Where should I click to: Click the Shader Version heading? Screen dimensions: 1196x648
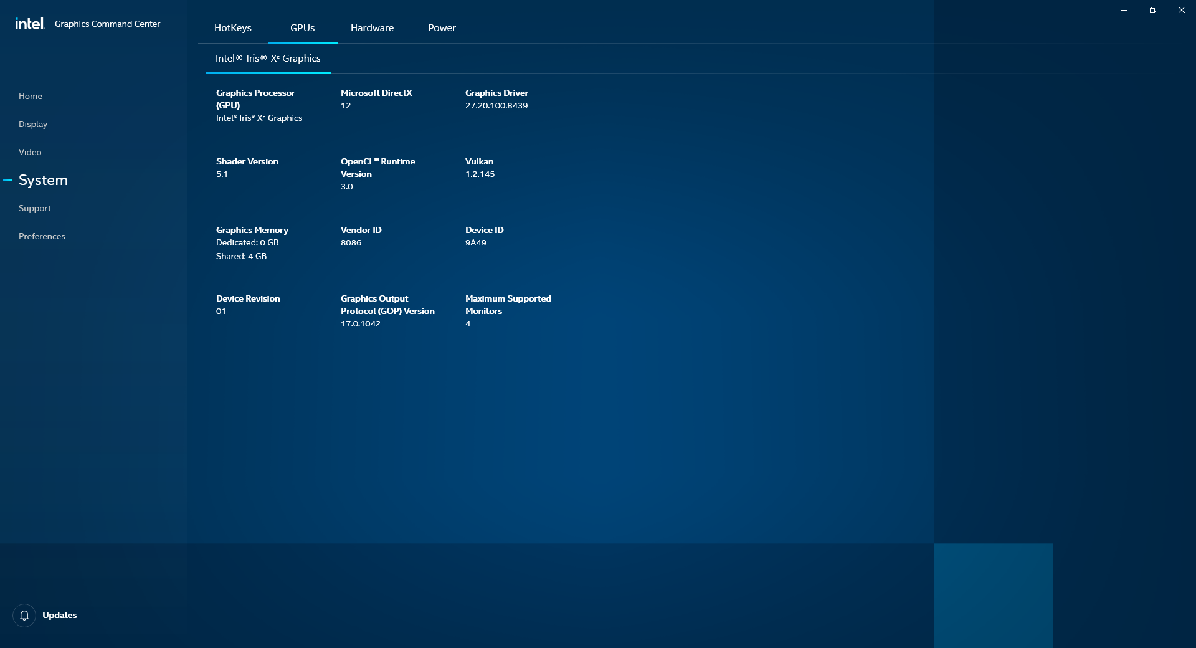click(247, 161)
